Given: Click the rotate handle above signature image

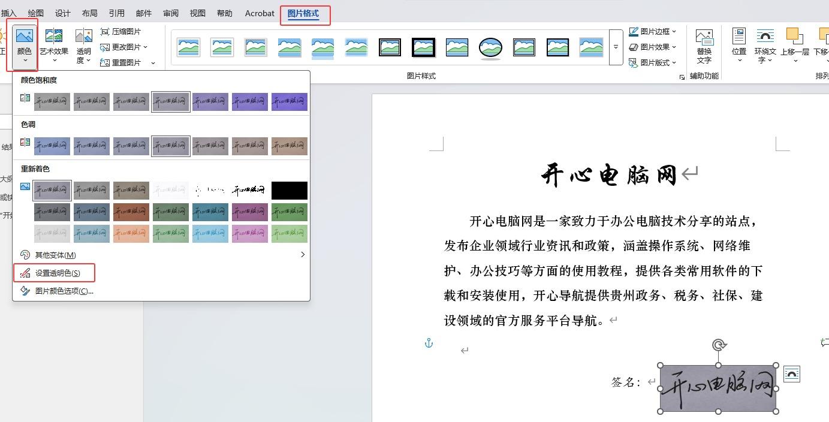Looking at the screenshot, I should pyautogui.click(x=719, y=345).
